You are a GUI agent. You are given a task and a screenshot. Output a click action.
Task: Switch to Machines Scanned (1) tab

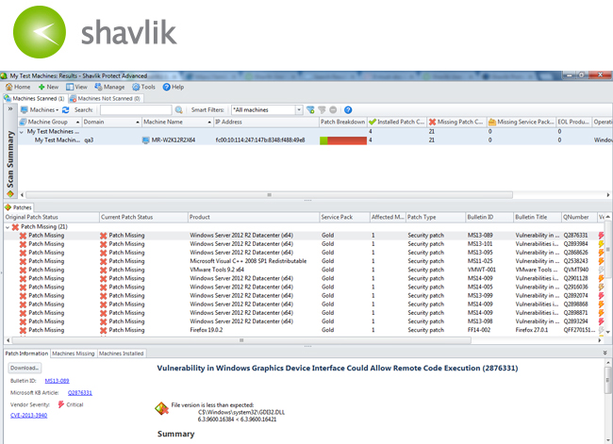35,98
